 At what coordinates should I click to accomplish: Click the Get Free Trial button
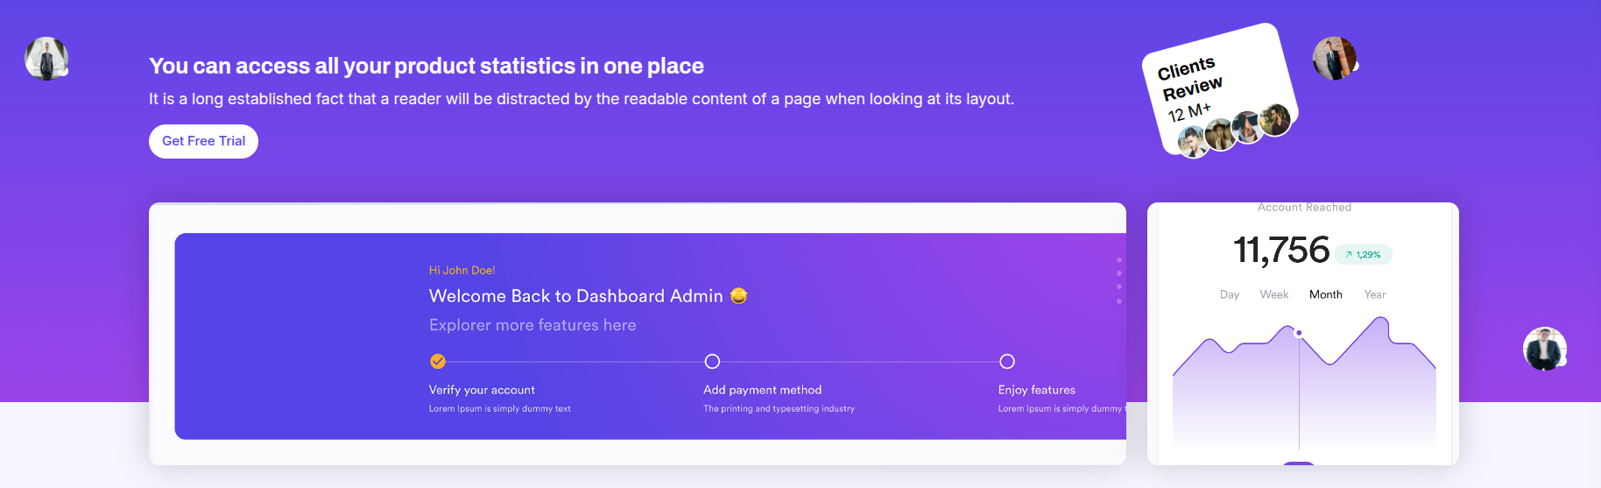pos(203,141)
